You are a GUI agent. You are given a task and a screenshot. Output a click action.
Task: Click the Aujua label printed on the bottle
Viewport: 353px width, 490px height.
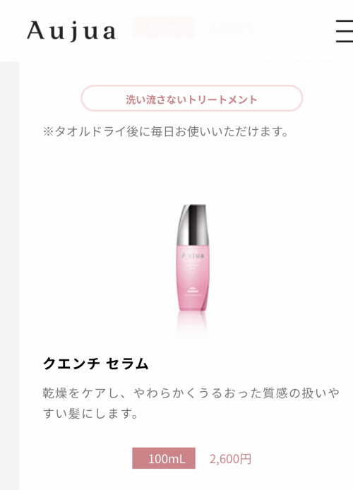coord(193,256)
